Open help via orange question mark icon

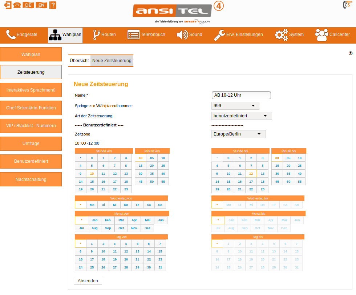coord(53,5)
